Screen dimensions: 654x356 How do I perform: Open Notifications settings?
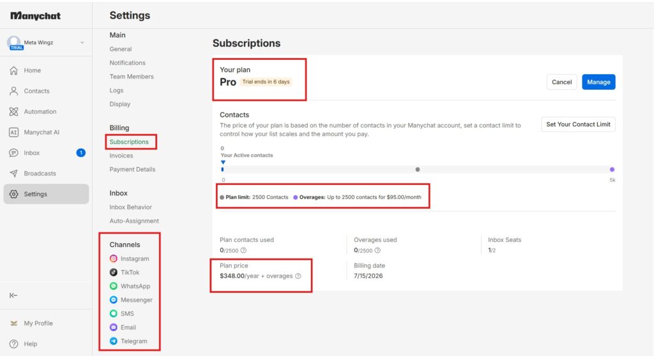click(x=127, y=63)
